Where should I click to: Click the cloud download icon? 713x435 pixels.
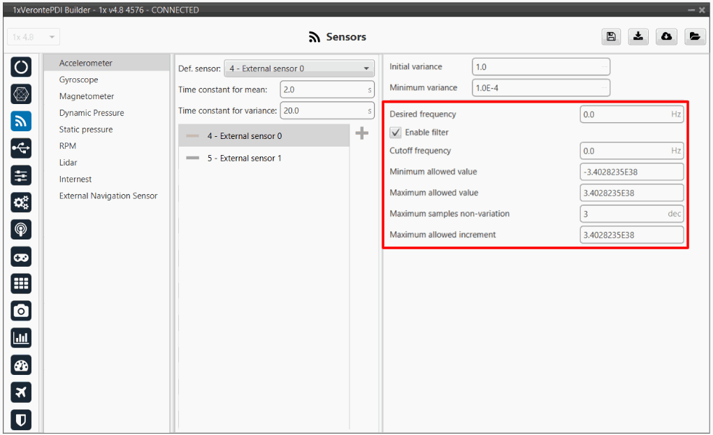tap(666, 37)
